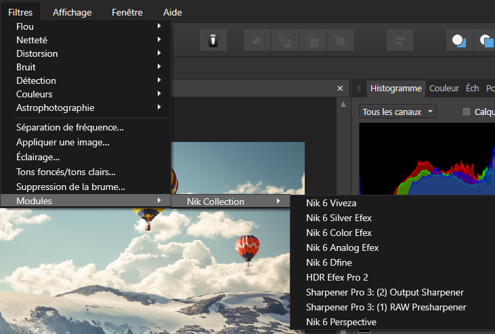Click the vertical scrollbar up arrow
This screenshot has width=495, height=334.
point(343,104)
